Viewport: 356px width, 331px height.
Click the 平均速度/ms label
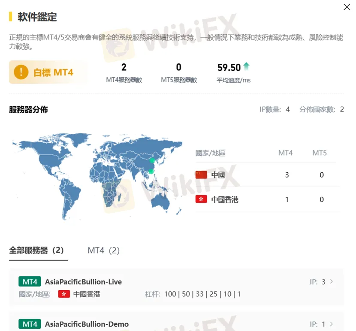point(233,80)
